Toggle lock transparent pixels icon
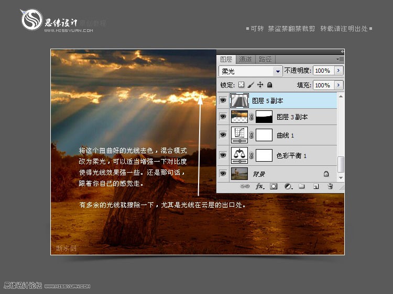 [x=241, y=85]
